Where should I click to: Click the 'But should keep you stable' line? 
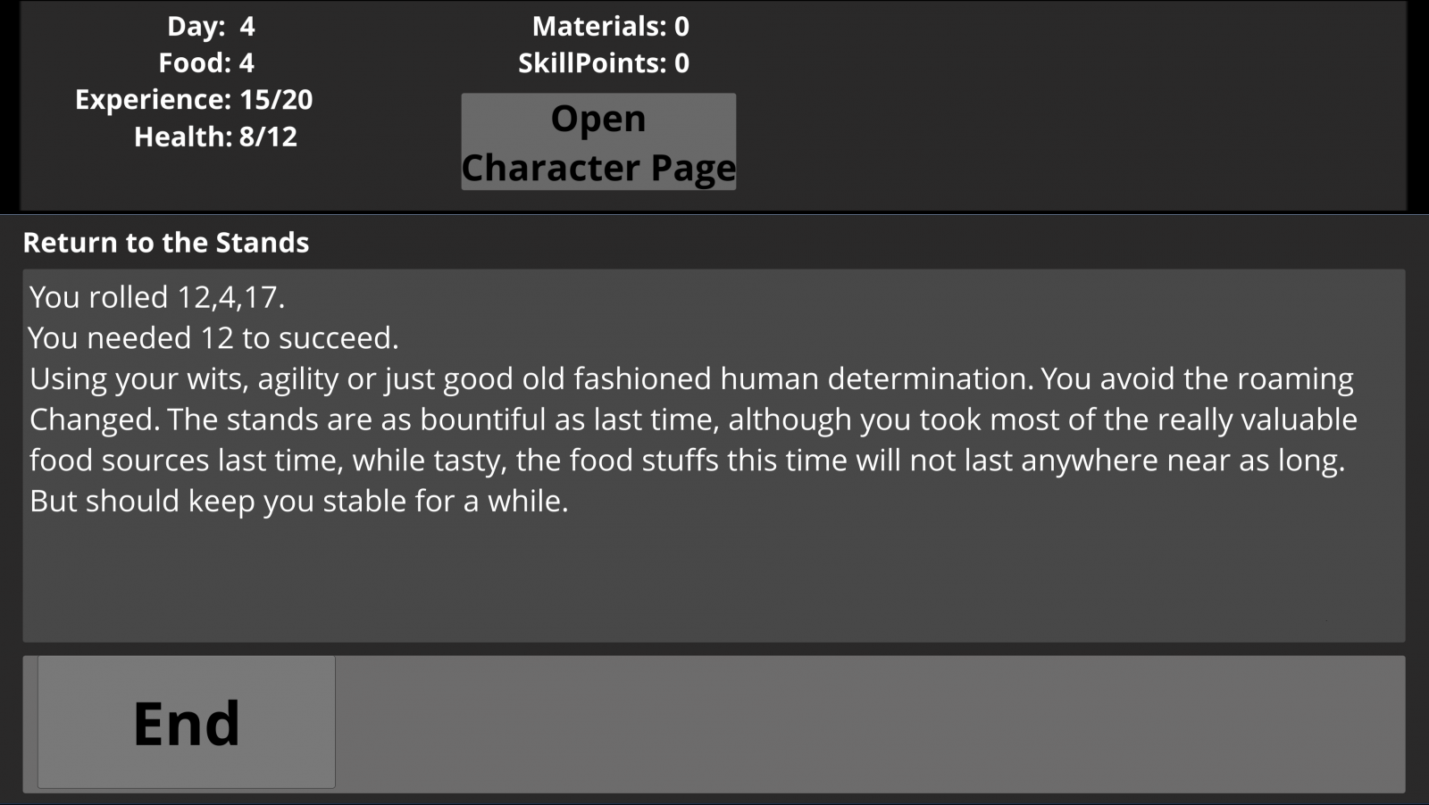point(298,501)
